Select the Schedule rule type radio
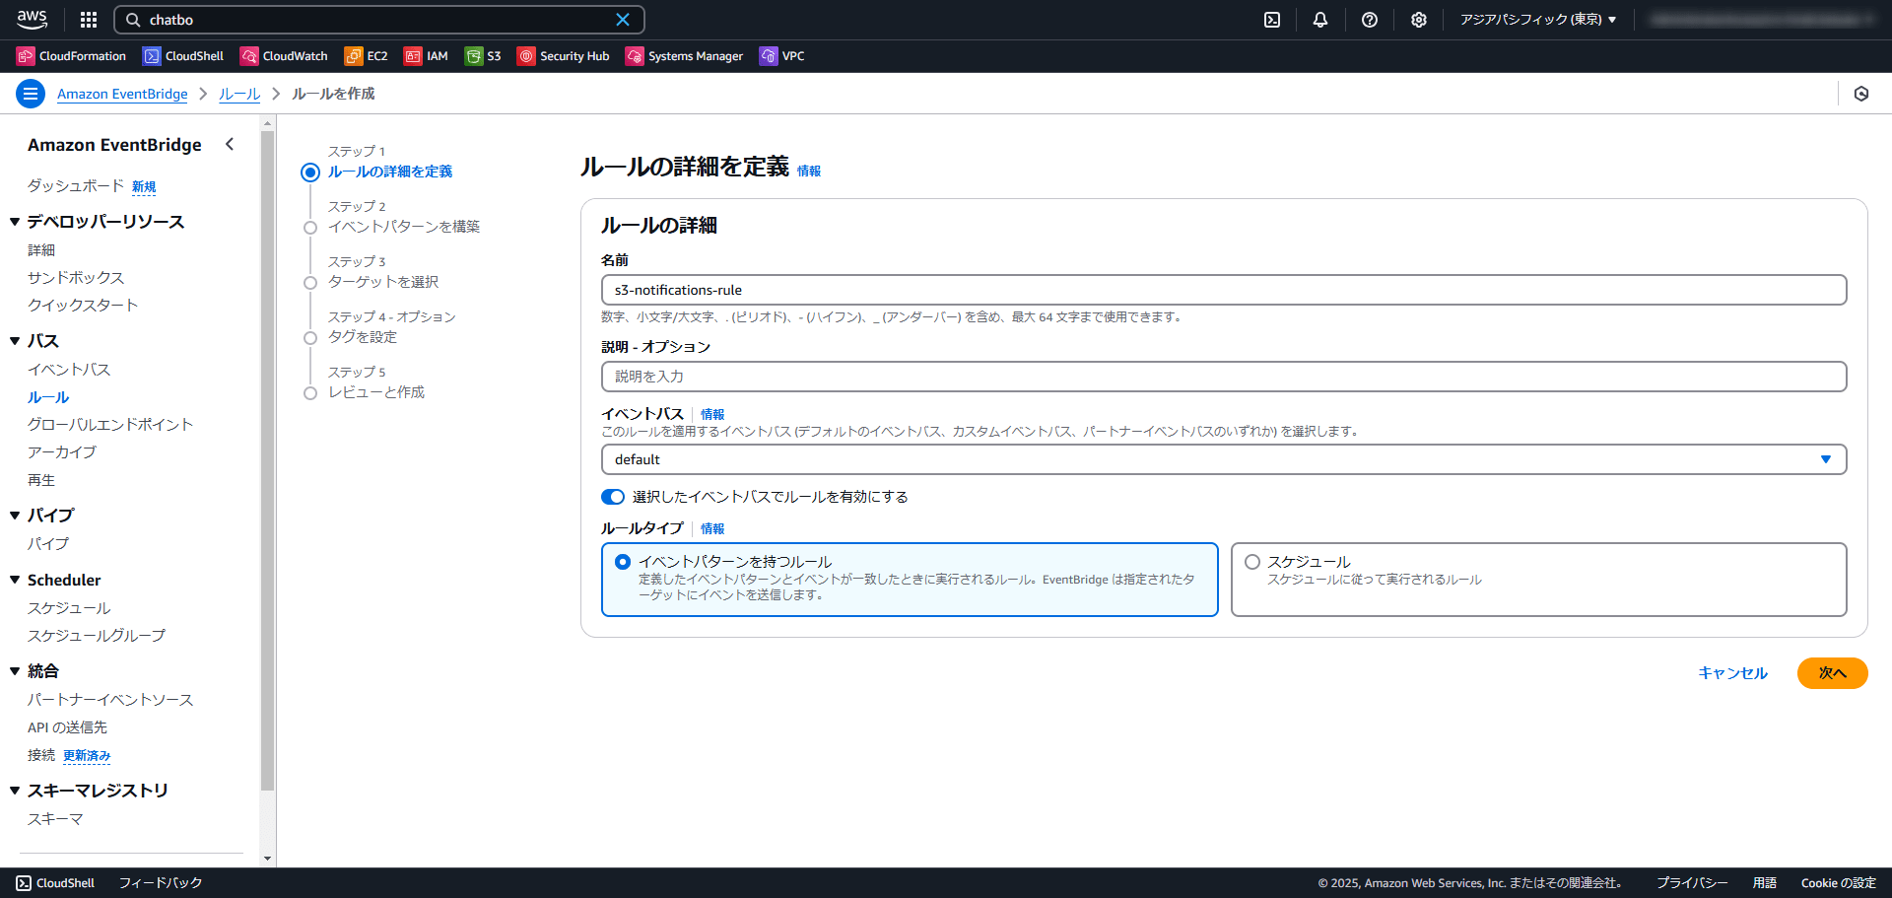Screen dimensions: 1892x898 pos(1252,562)
